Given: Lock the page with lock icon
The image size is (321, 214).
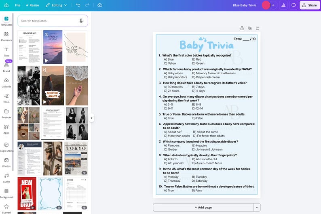Looking at the screenshot, I should (242, 28).
